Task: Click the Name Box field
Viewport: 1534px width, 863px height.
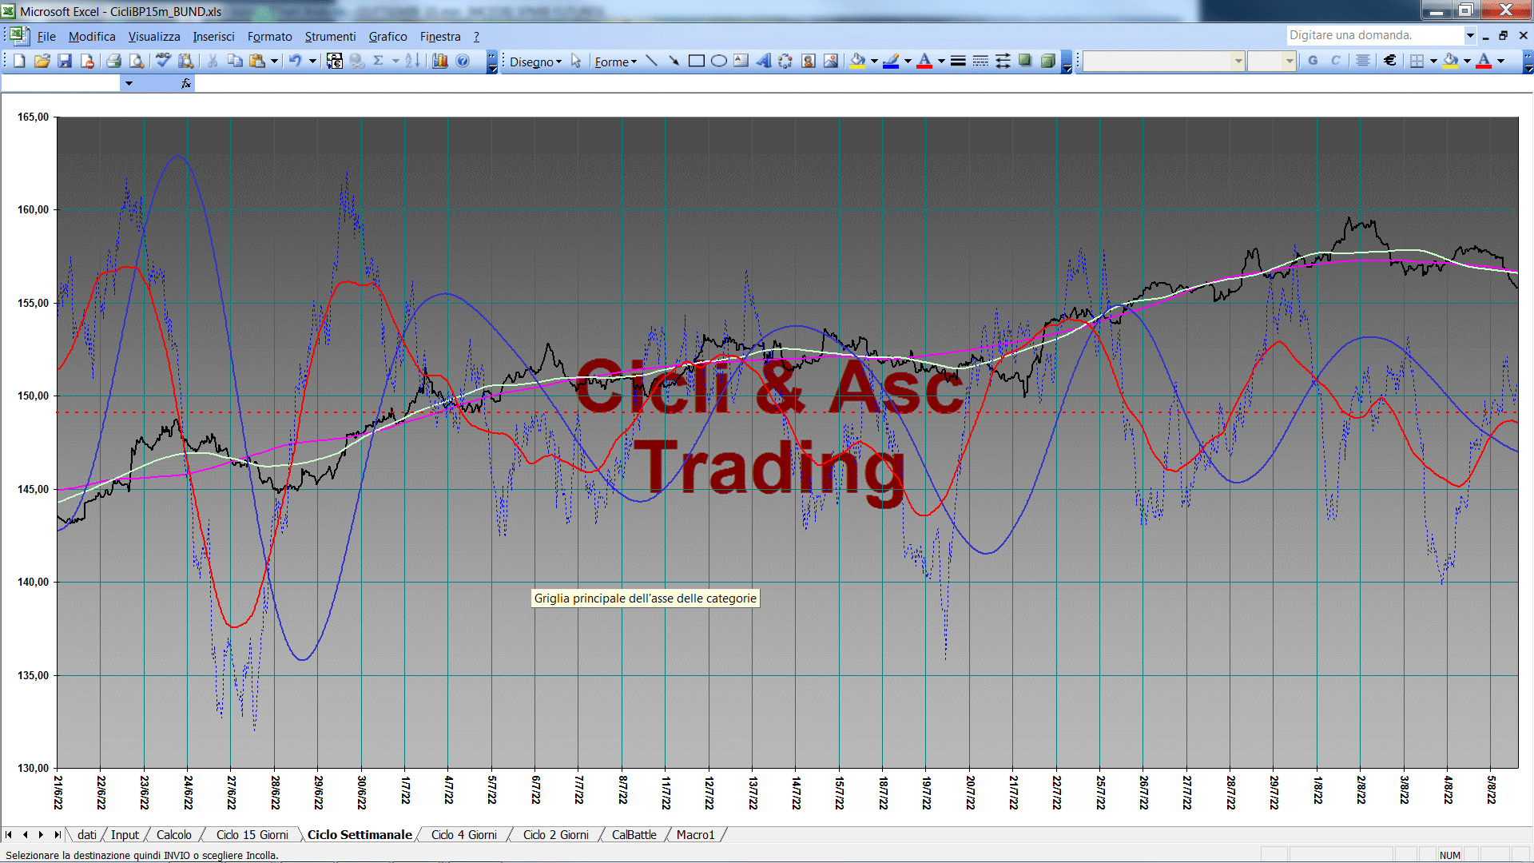Action: tap(61, 83)
